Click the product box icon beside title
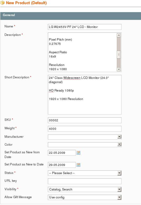This screenshot has width=141, height=205. tap(2, 3)
